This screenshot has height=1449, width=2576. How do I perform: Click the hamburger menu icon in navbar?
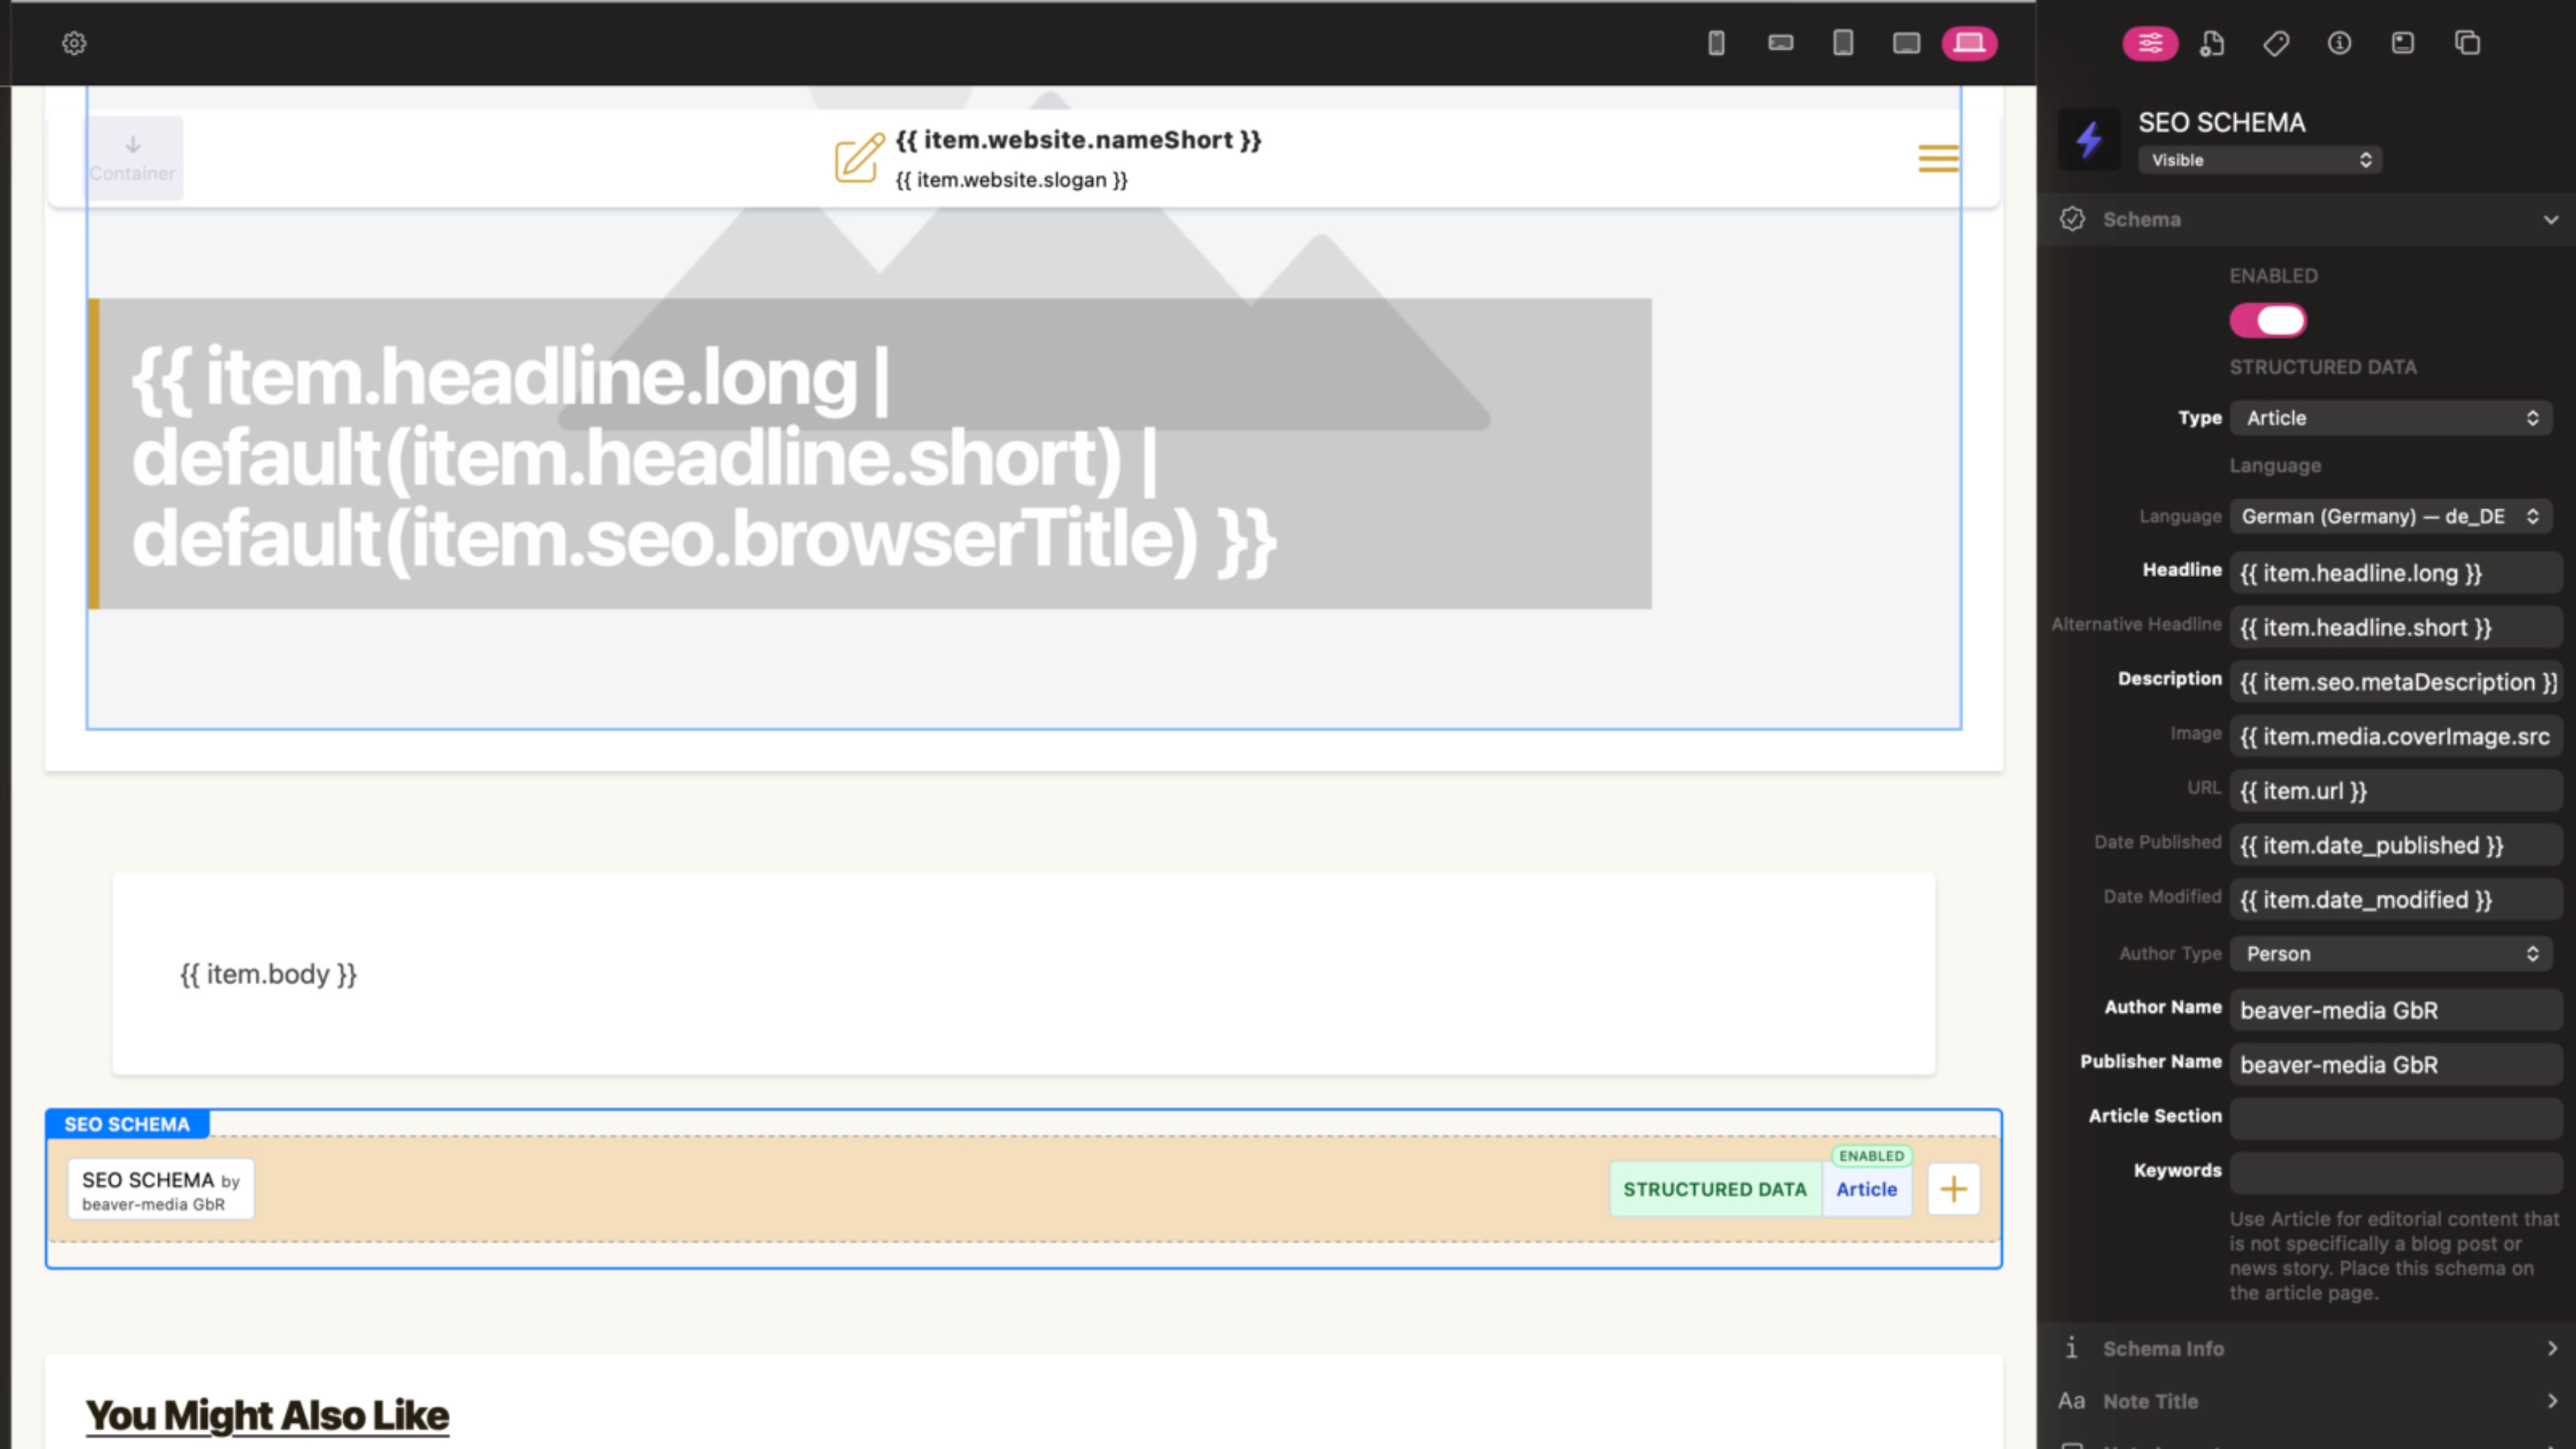pos(1938,158)
